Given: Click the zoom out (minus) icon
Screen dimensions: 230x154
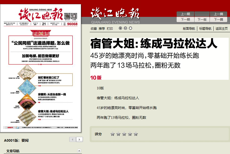Looking at the screenshot, I should point(125,28).
